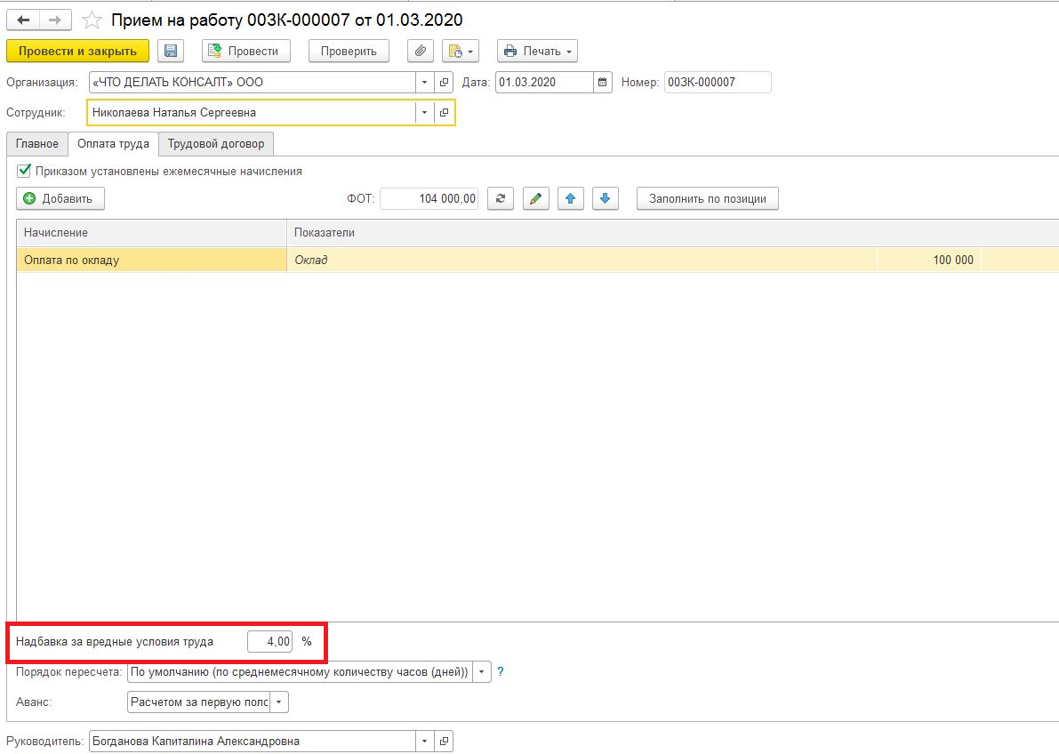Image resolution: width=1059 pixels, height=754 pixels.
Task: Click the refresh icon next to ФОТ
Action: coord(501,198)
